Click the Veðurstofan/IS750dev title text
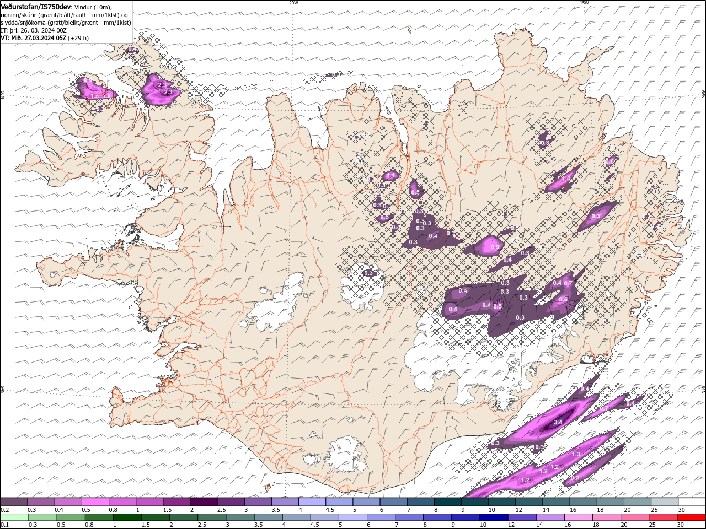706x529 pixels. click(36, 6)
